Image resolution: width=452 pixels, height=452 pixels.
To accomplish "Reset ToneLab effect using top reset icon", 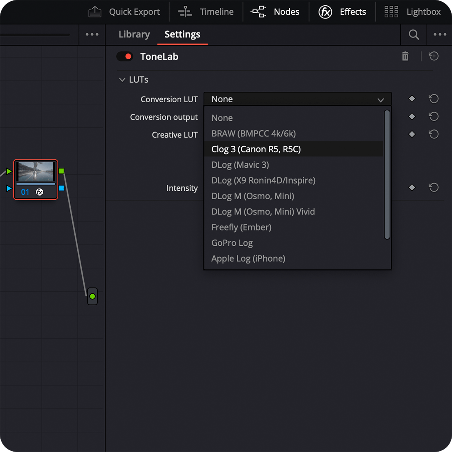I will 434,56.
